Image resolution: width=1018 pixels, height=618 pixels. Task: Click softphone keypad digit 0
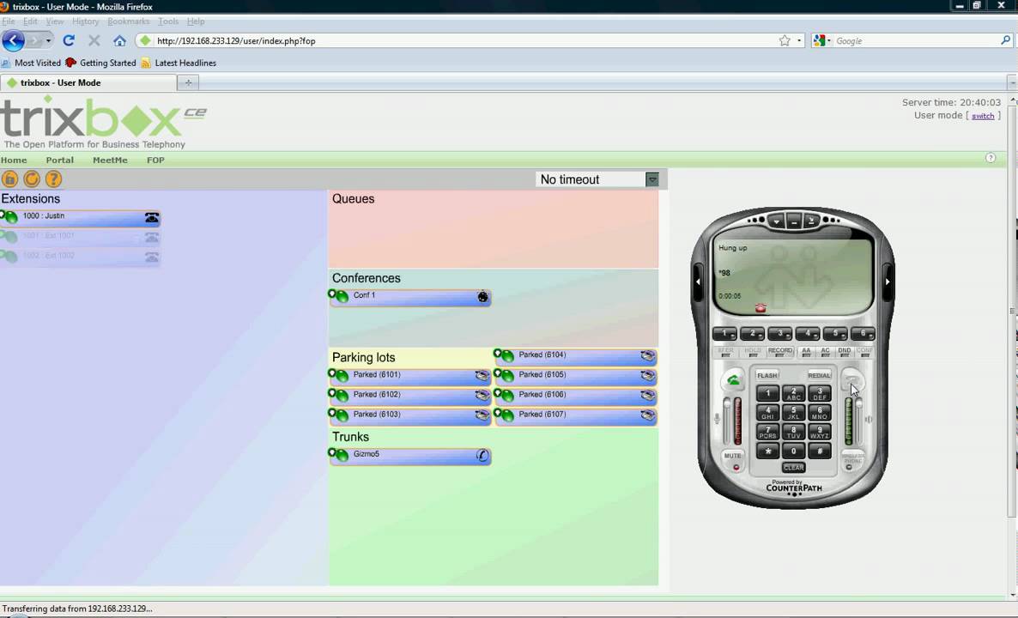coord(793,451)
